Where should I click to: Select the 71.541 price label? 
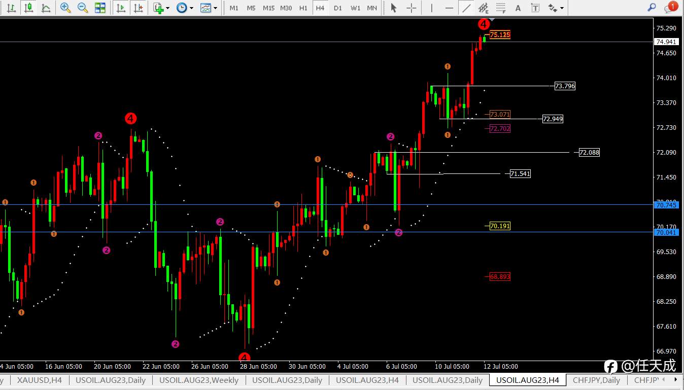click(520, 174)
